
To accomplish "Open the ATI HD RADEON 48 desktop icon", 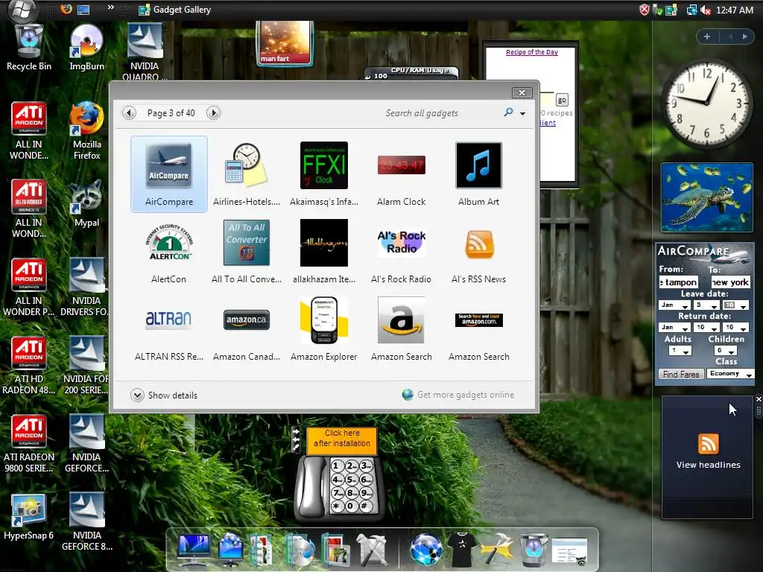I will tap(29, 366).
